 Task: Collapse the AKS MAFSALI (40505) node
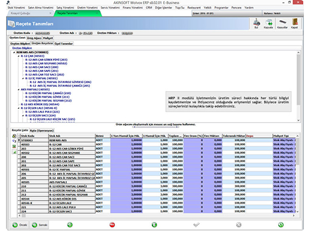(x=19, y=89)
